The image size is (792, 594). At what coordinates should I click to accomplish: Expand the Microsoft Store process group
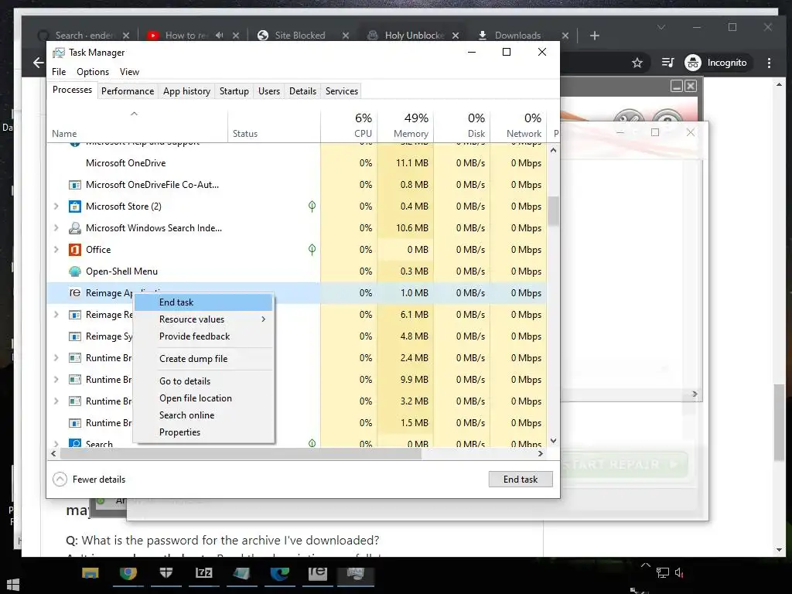(56, 206)
